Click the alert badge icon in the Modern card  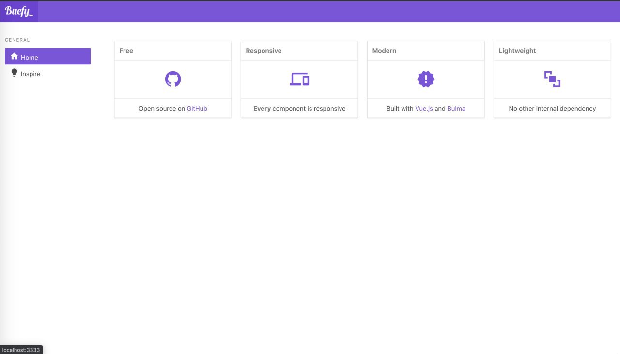click(x=426, y=79)
